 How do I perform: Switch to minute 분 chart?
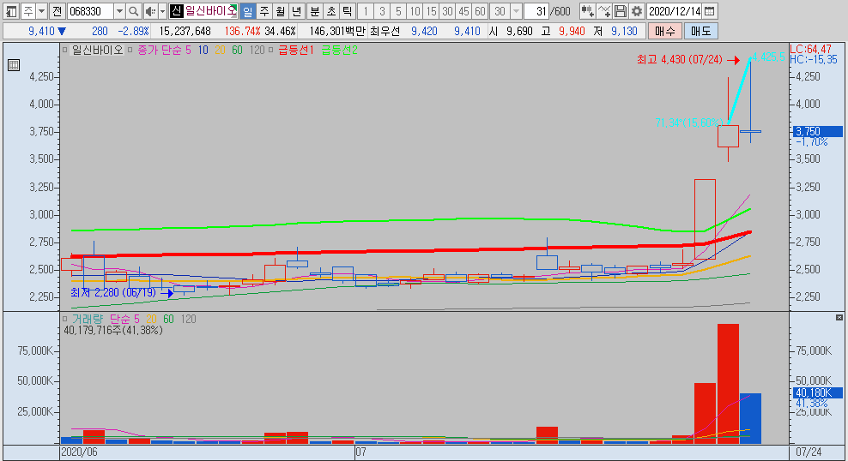tap(315, 11)
